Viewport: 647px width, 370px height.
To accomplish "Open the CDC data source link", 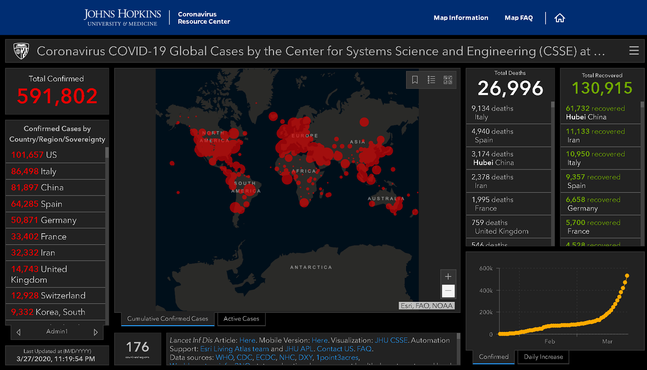I will tap(245, 358).
